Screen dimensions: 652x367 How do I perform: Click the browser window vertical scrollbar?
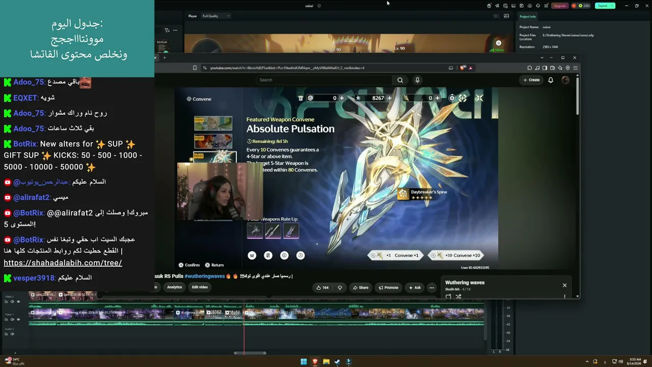[x=578, y=95]
